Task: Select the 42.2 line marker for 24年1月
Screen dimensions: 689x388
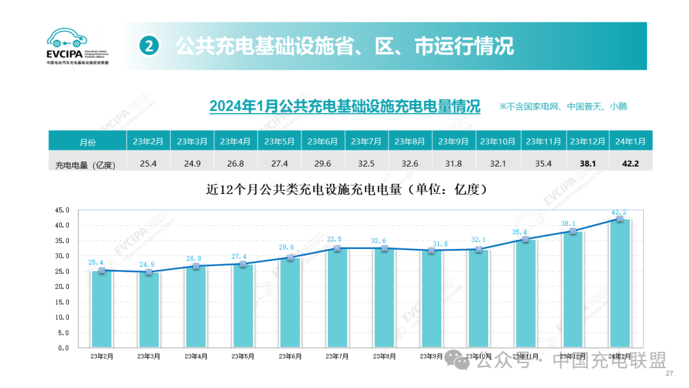Action: click(x=619, y=219)
